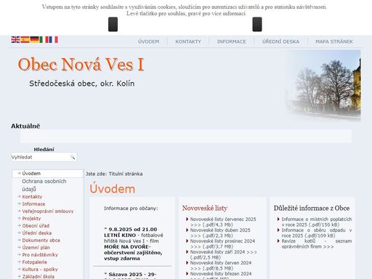
Task: Accept cookies with the left dark button
Action: coord(113,24)
